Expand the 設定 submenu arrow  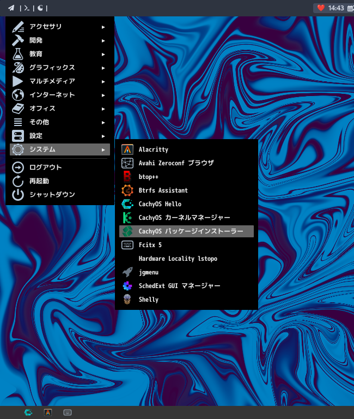point(103,136)
